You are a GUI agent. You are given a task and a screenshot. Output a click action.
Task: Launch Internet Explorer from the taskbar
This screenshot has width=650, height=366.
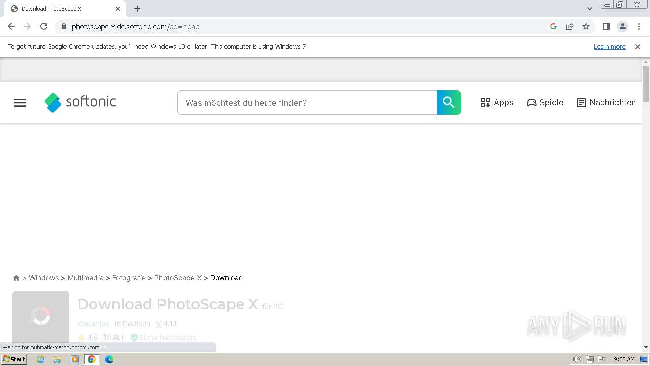41,359
